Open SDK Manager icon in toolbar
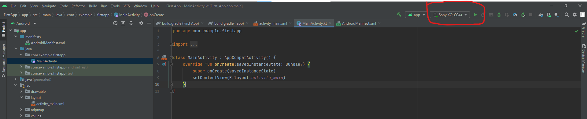This screenshot has height=119, width=587. [557, 15]
